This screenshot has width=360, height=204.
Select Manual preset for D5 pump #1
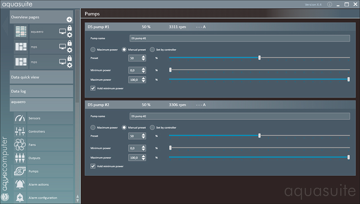point(124,49)
